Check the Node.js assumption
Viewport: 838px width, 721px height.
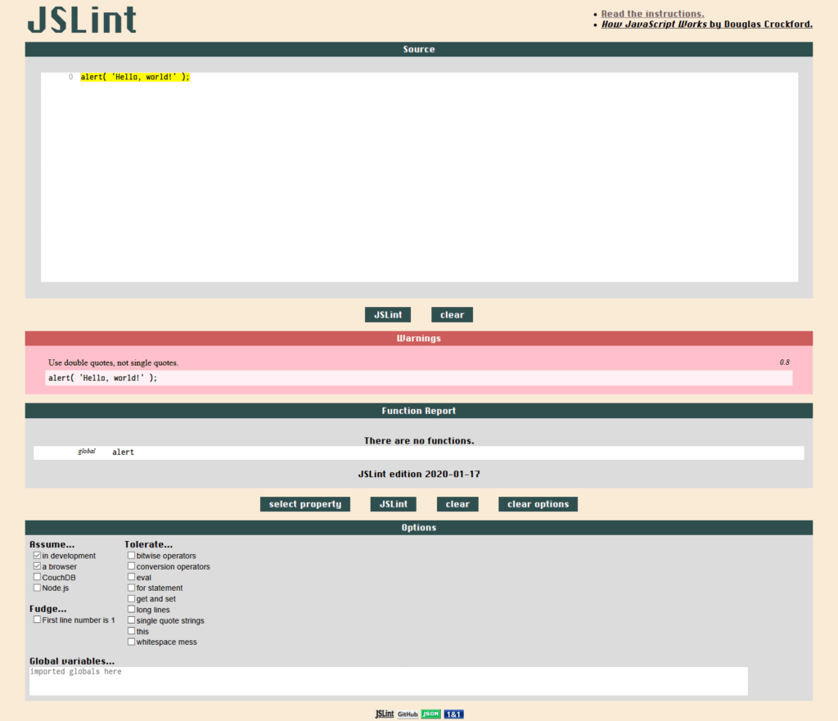tap(37, 588)
